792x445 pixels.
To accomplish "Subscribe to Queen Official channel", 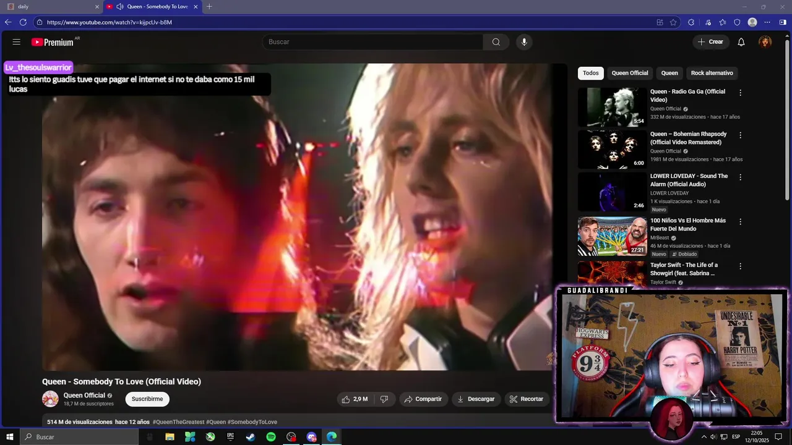I will [x=147, y=399].
